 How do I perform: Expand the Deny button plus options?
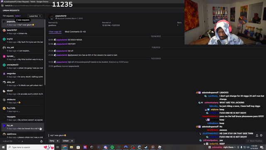pos(57,141)
